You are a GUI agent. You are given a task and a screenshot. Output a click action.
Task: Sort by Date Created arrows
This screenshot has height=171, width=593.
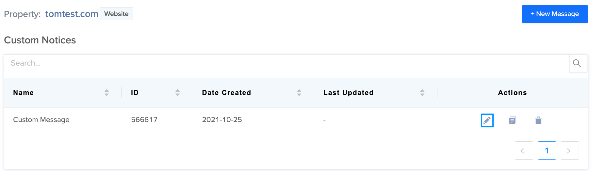[299, 93]
